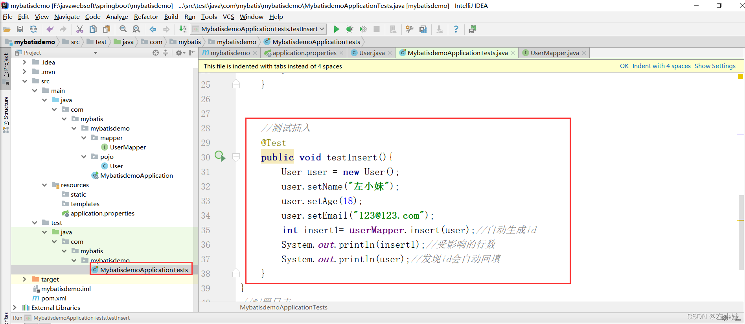
Task: Open Settings via the wrench icon
Action: (410, 29)
